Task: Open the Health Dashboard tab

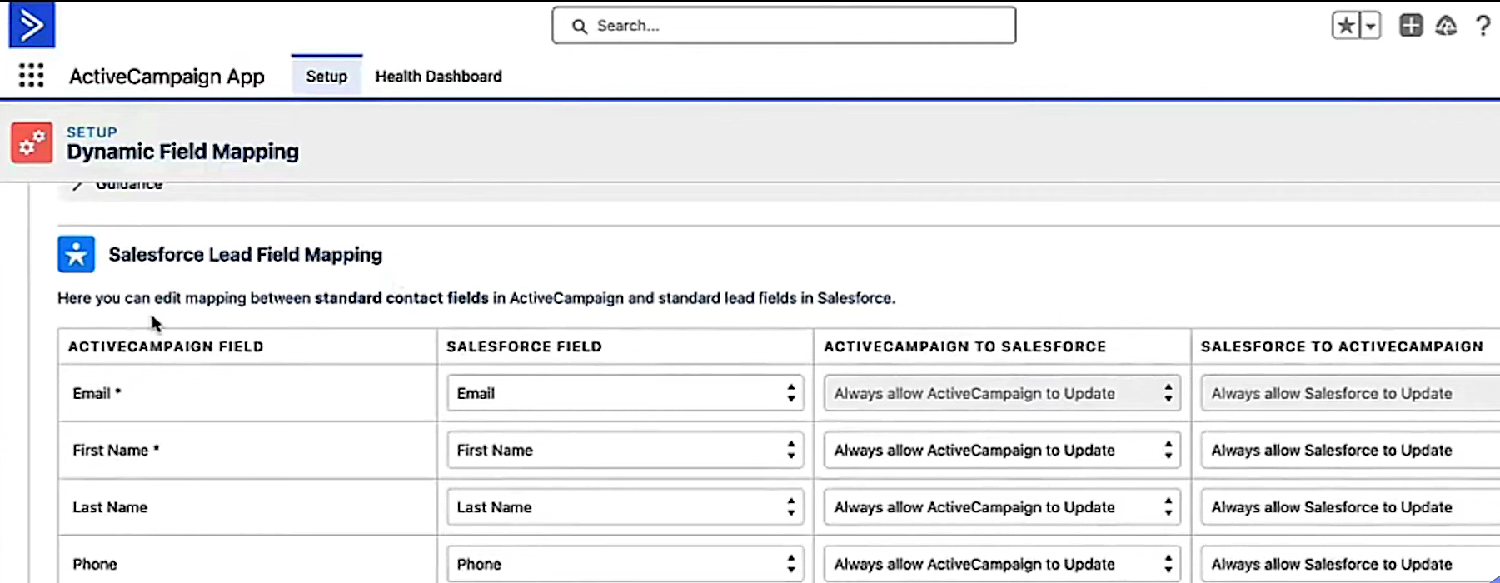Action: coord(438,76)
